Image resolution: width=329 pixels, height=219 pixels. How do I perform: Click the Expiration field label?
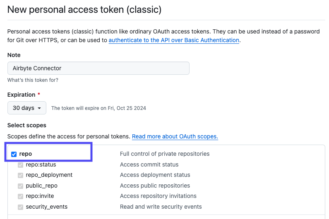coord(22,95)
